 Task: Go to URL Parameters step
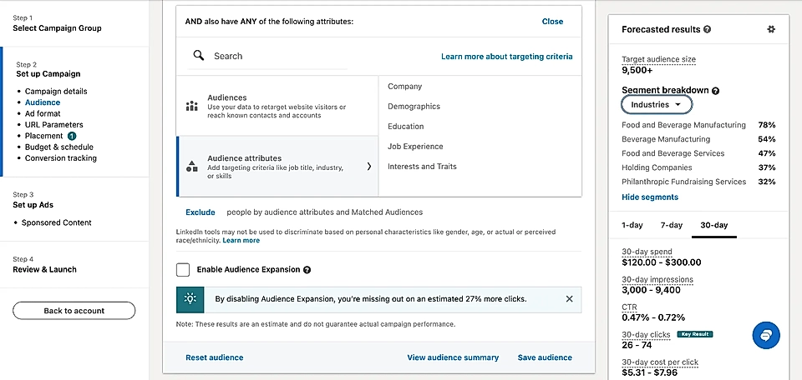point(53,124)
